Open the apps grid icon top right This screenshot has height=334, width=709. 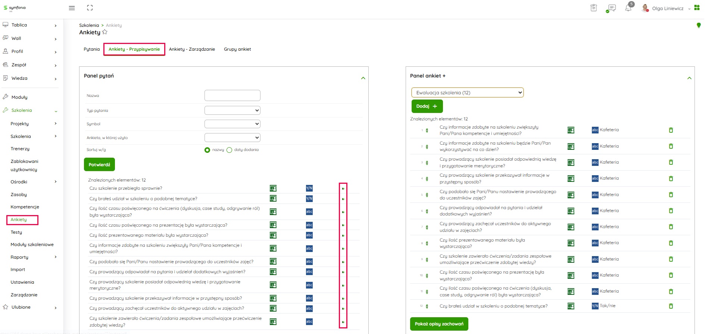coord(697,8)
